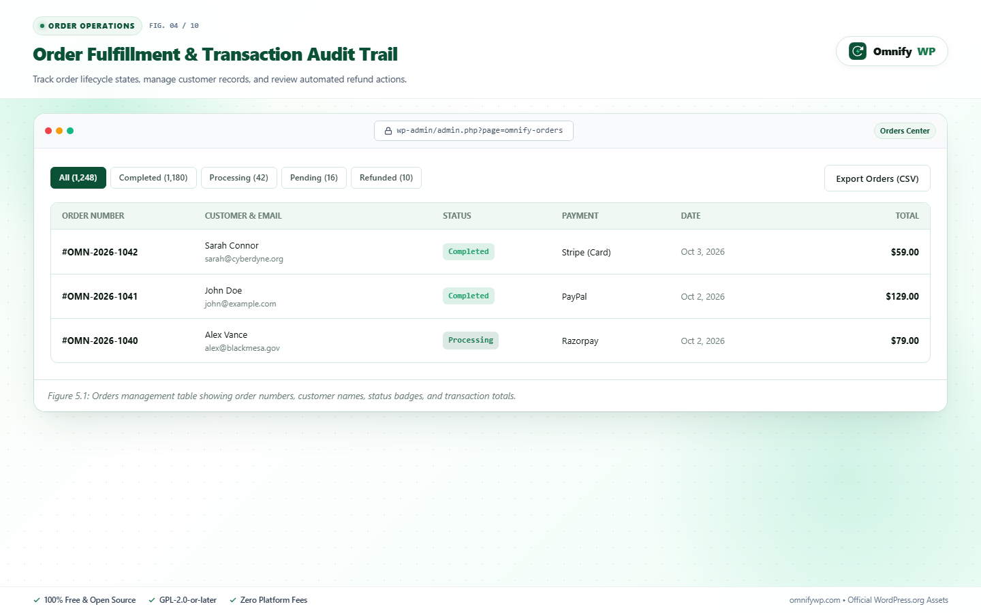Click the Date column header
The width and height of the screenshot is (981, 613).
pyautogui.click(x=691, y=216)
